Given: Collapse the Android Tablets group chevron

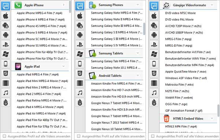Looking at the screenshot, I should pos(137,75).
